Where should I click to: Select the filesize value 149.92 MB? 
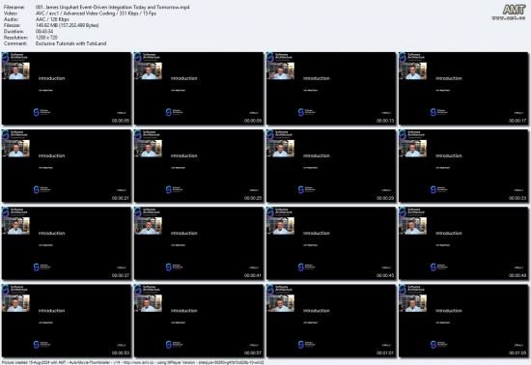tap(67, 25)
